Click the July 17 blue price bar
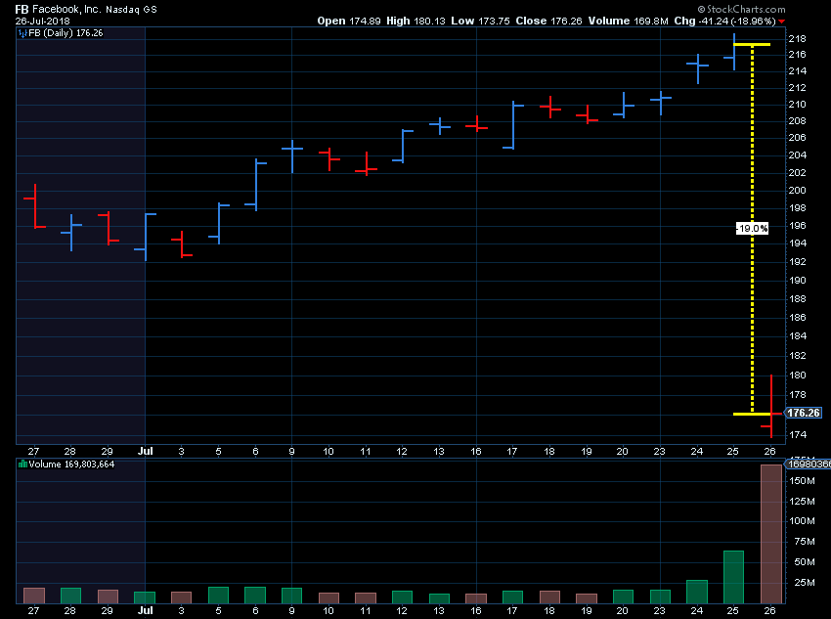The height and width of the screenshot is (619, 831). click(513, 125)
